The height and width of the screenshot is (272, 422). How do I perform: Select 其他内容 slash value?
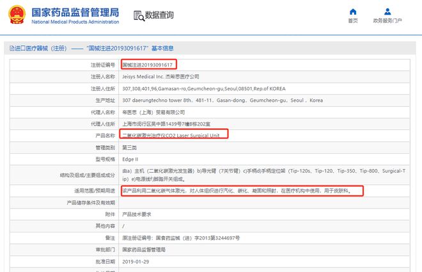click(x=123, y=226)
